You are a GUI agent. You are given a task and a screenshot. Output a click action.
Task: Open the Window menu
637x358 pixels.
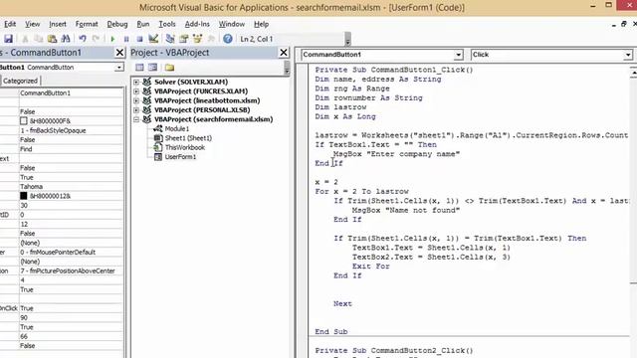point(232,24)
